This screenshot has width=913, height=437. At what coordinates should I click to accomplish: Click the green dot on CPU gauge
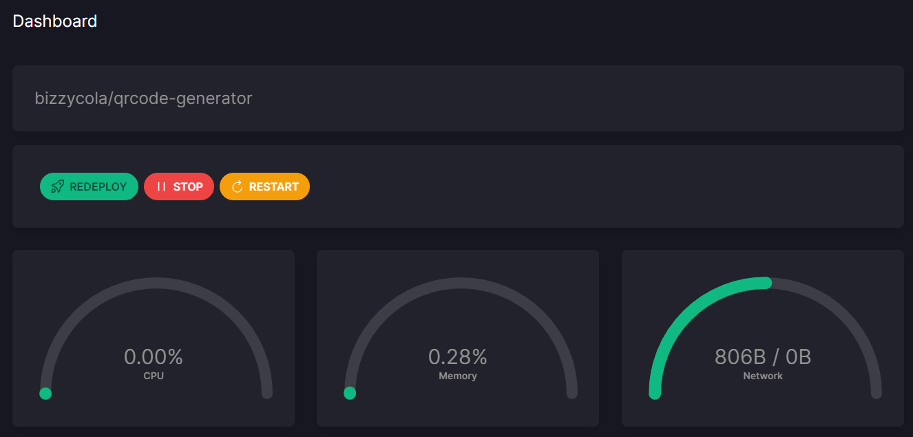click(x=45, y=393)
